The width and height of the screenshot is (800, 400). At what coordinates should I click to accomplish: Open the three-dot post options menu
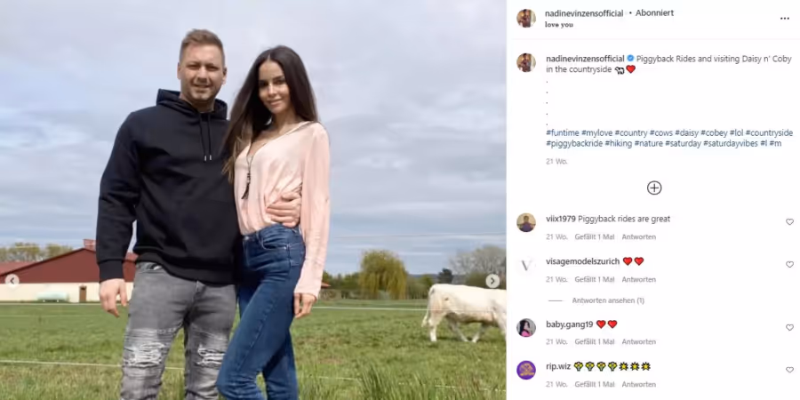784,19
